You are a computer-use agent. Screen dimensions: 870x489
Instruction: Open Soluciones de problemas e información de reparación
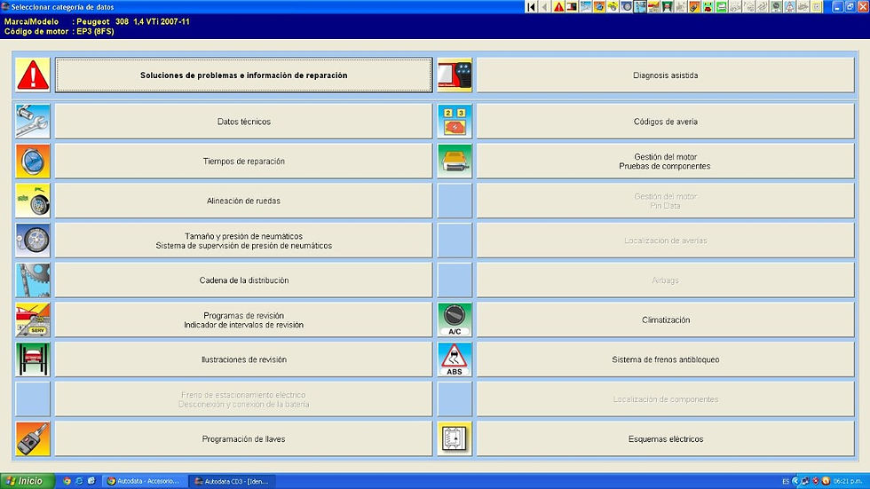click(243, 75)
